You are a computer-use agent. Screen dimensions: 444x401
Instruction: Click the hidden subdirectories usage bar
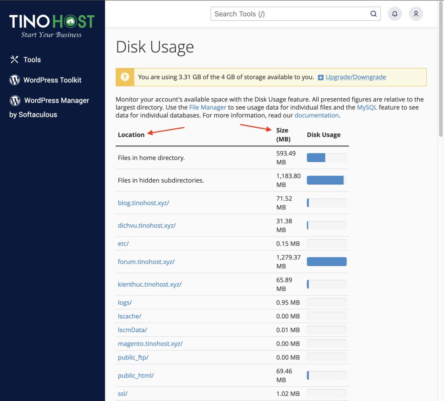pyautogui.click(x=326, y=180)
